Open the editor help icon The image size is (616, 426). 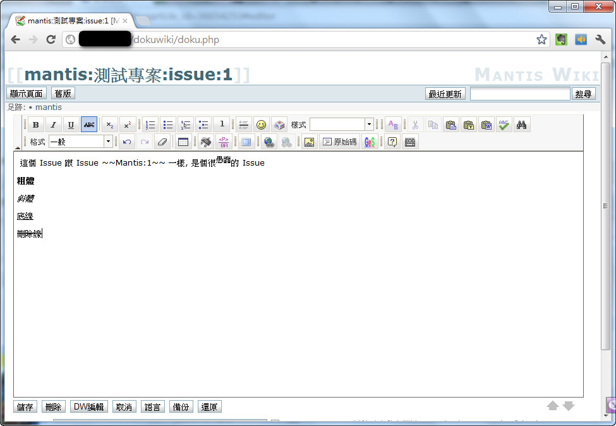tap(392, 142)
